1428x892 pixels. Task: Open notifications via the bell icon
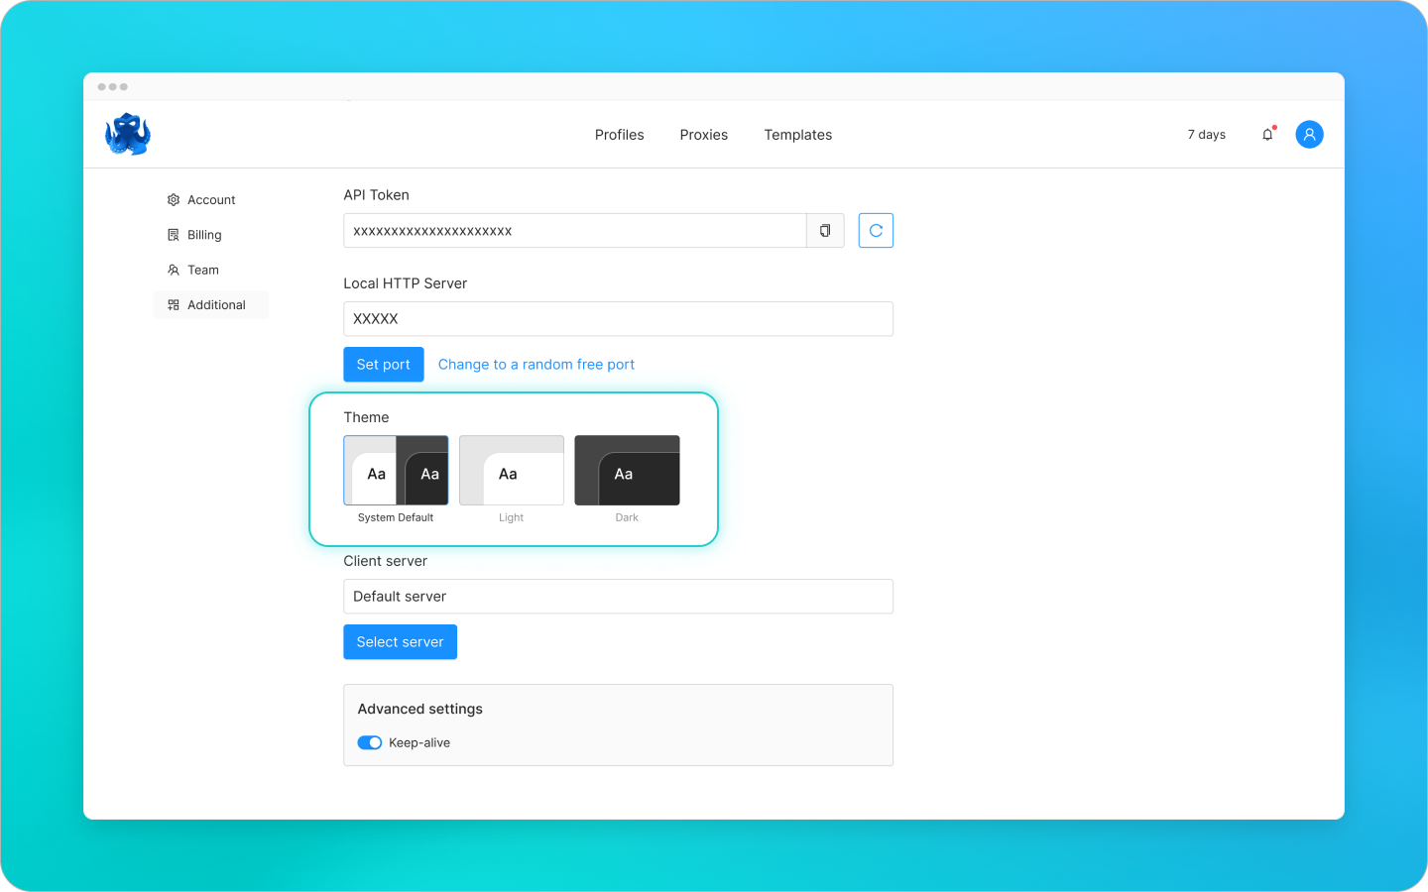point(1267,134)
